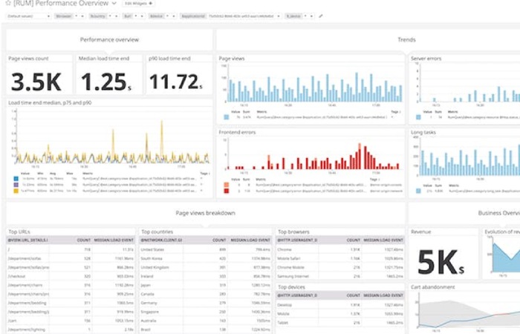Image resolution: width=520 pixels, height=334 pixels.
Task: Select the Page views breakdown group header
Action: pyautogui.click(x=206, y=213)
